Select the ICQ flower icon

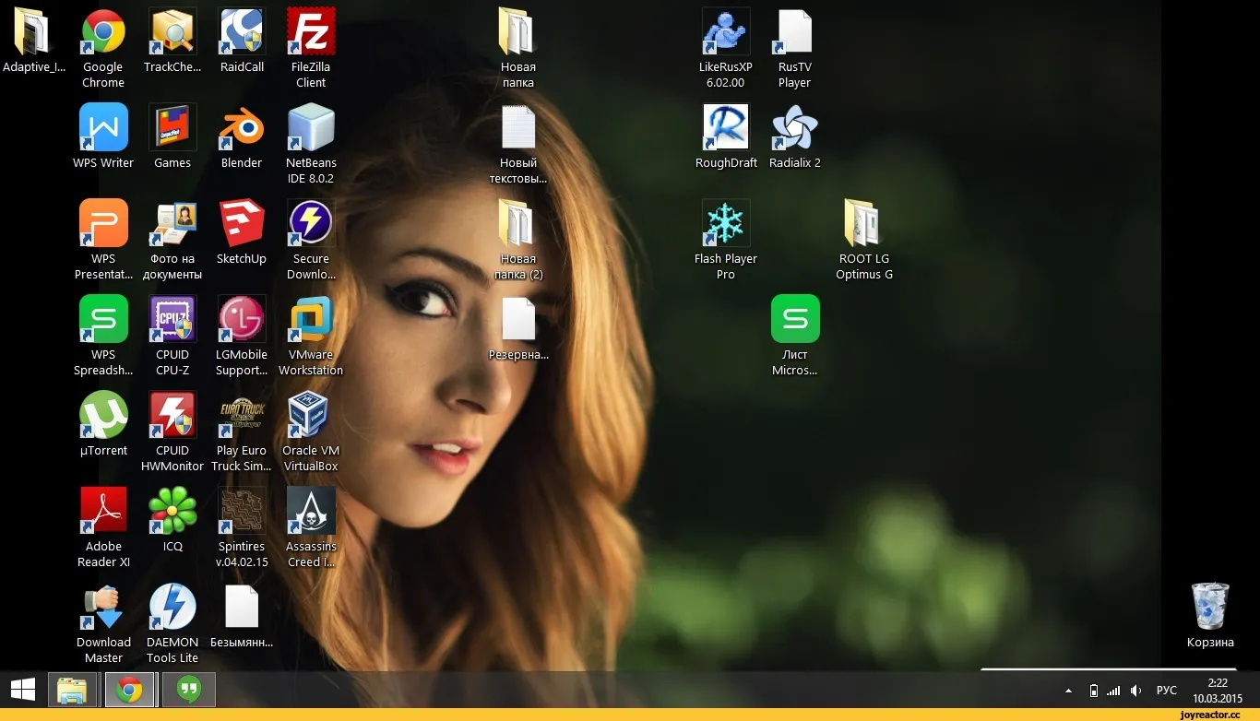pyautogui.click(x=172, y=511)
